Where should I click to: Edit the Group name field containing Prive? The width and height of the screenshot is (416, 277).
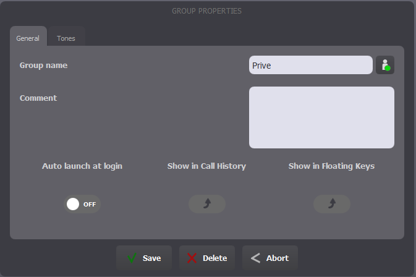pyautogui.click(x=311, y=65)
